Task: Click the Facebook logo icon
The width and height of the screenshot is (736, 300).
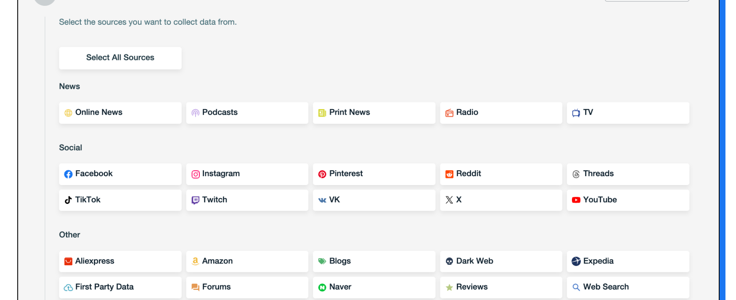Action: [x=68, y=174]
